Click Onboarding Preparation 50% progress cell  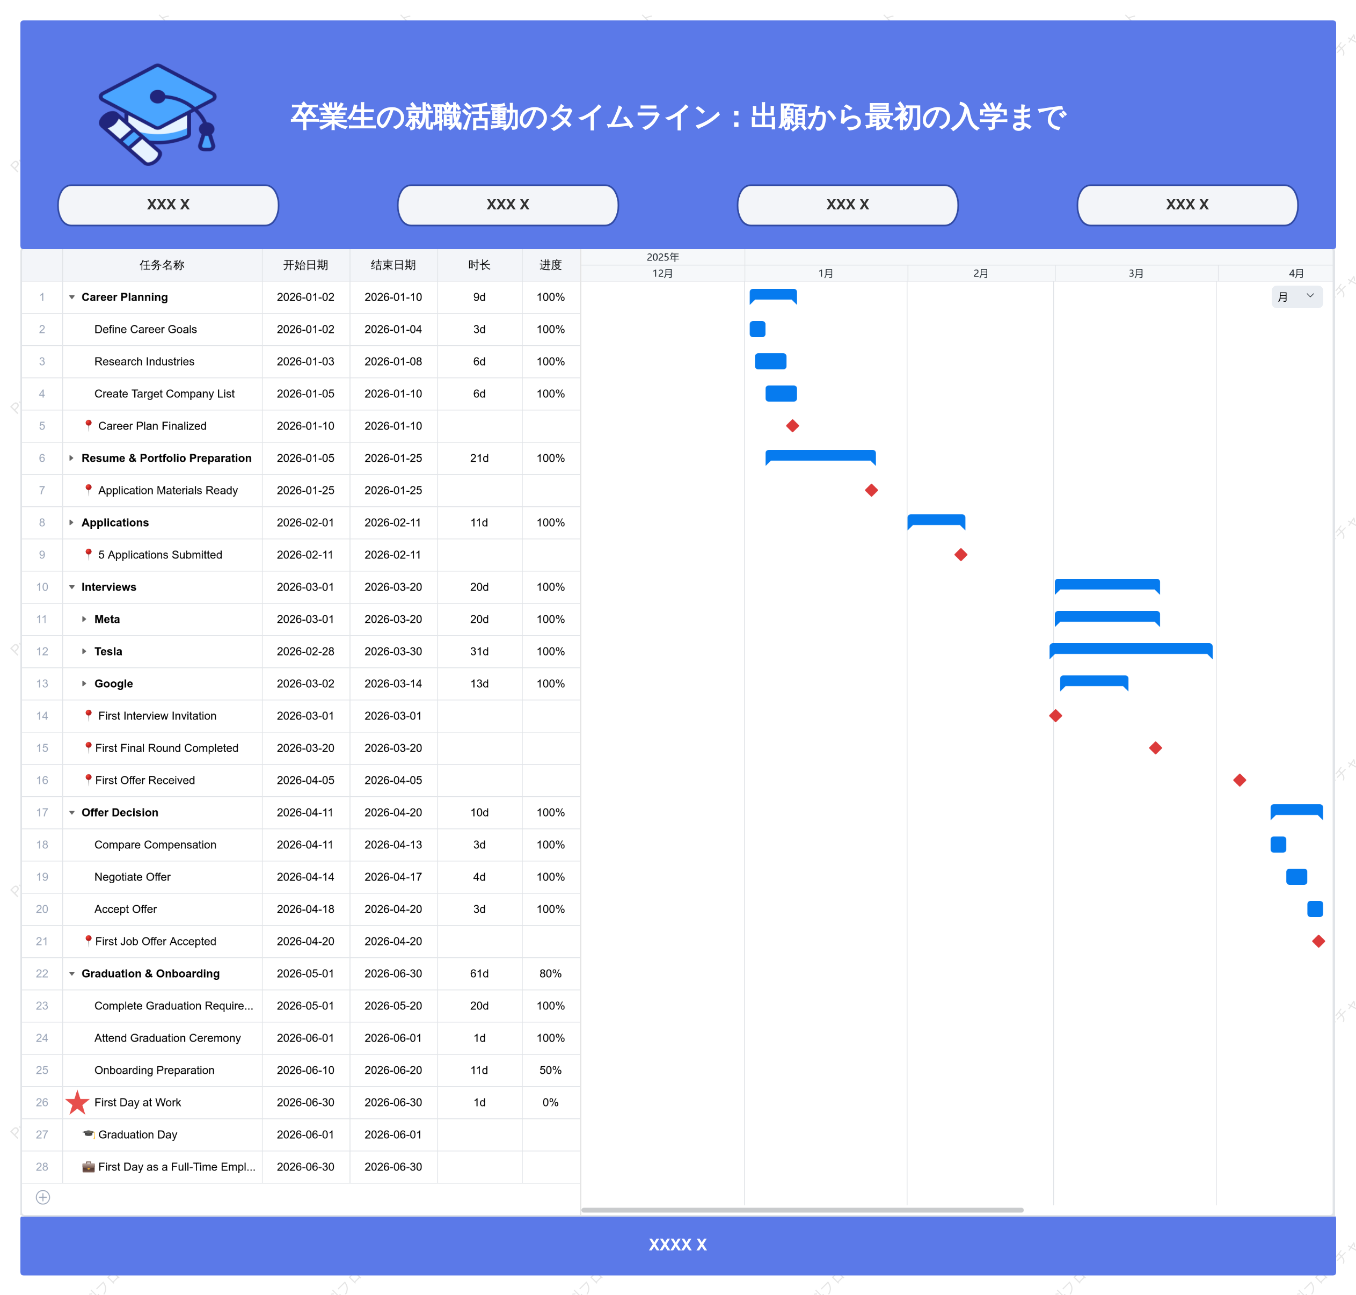point(551,1070)
